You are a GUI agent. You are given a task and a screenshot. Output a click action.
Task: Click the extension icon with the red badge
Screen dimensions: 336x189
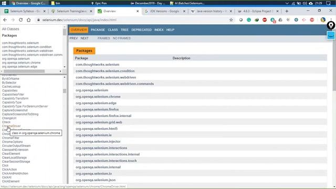[272, 20]
